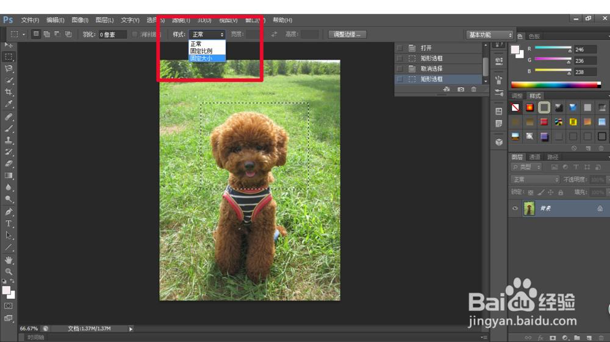The height and width of the screenshot is (342, 610).
Task: Toggle history source box of selected 矩形选框
Action: coord(400,79)
